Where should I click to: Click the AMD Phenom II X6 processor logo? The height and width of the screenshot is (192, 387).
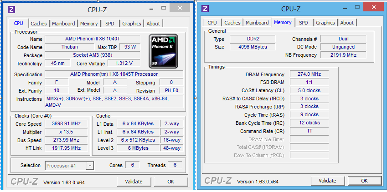click(163, 51)
